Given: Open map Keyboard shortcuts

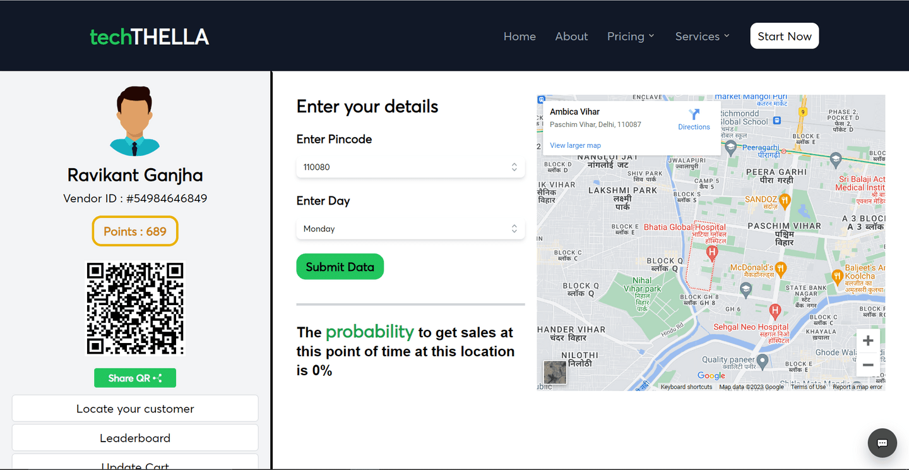Looking at the screenshot, I should coord(686,387).
